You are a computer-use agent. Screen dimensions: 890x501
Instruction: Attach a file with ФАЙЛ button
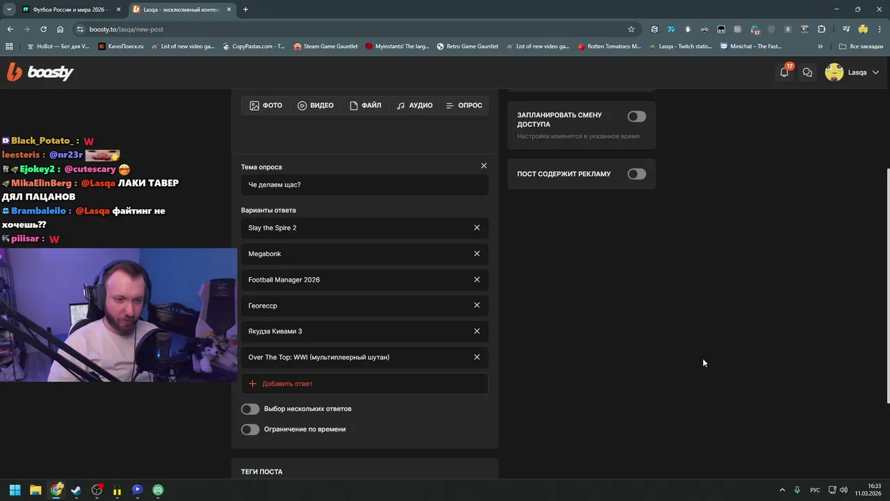366,106
